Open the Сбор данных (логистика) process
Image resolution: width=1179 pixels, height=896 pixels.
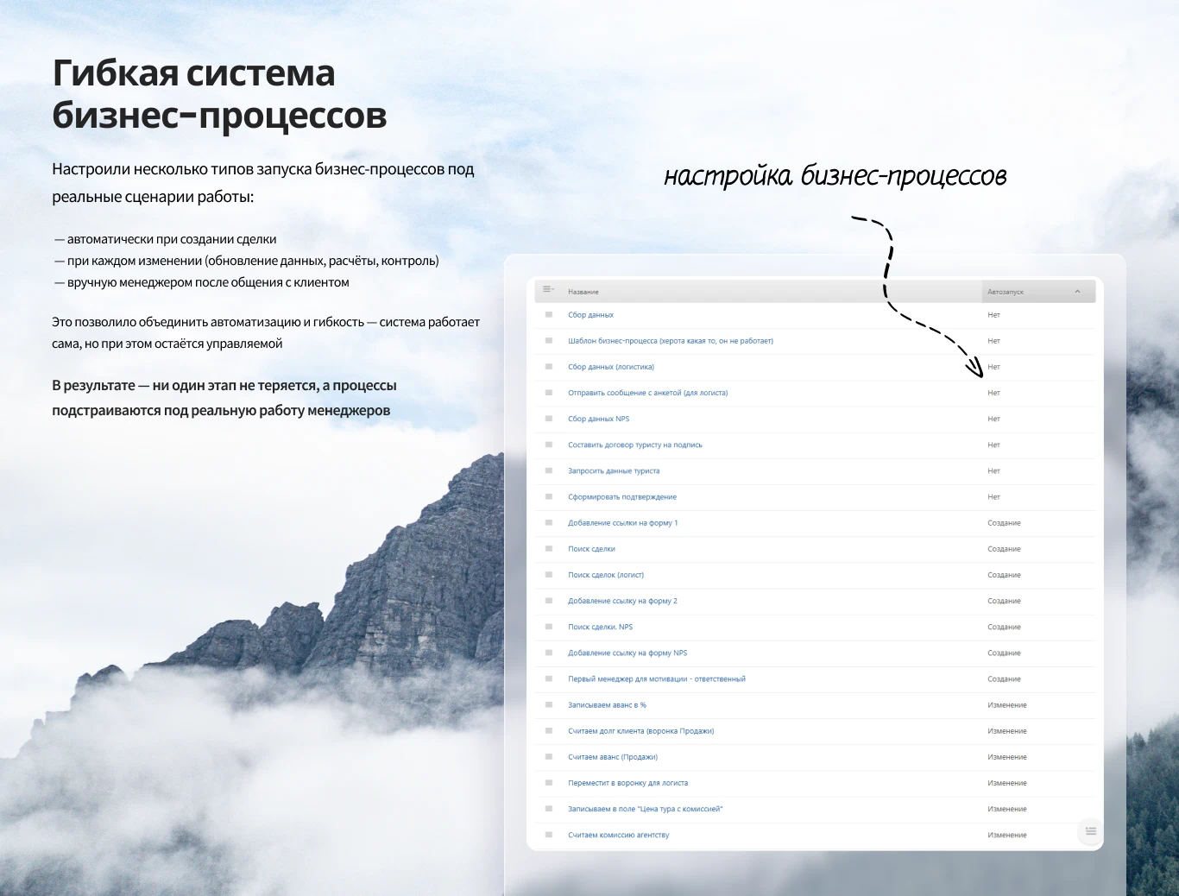[610, 367]
